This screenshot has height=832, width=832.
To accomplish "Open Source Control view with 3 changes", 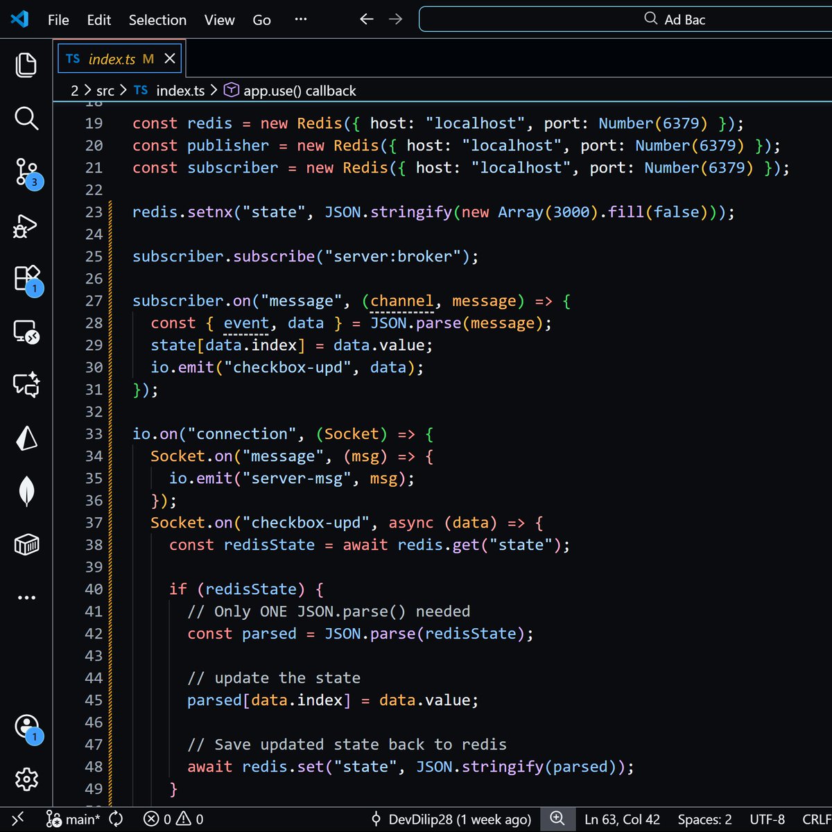I will (x=28, y=173).
